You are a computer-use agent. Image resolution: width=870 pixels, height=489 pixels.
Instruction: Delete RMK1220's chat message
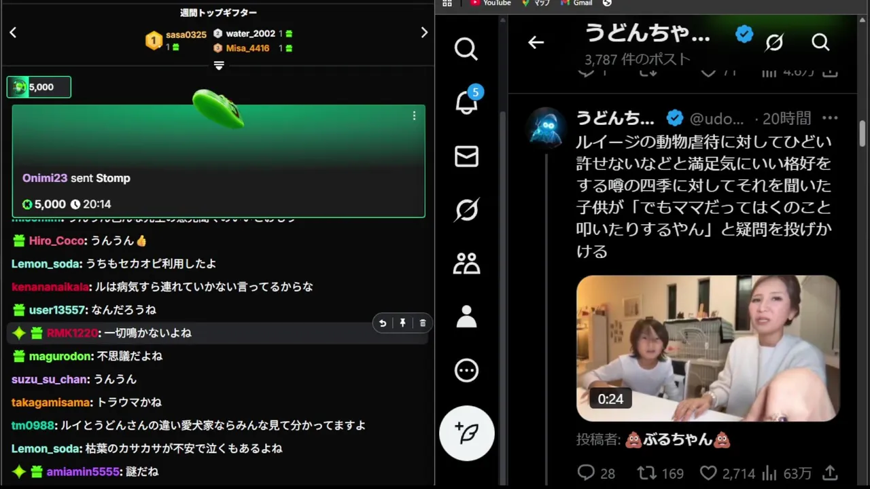422,323
